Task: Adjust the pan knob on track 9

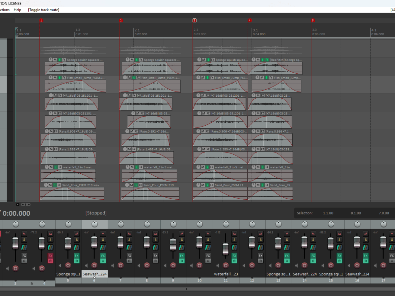Action: (x=173, y=224)
